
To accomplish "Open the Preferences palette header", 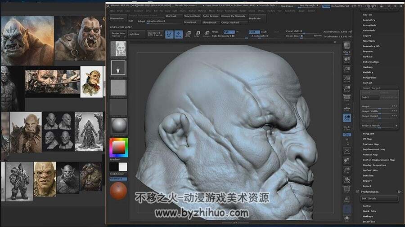I will (369, 192).
